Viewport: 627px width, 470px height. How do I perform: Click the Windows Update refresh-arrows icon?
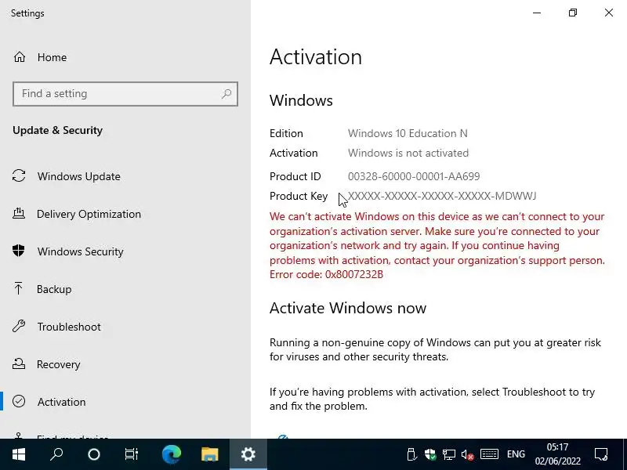[19, 175]
